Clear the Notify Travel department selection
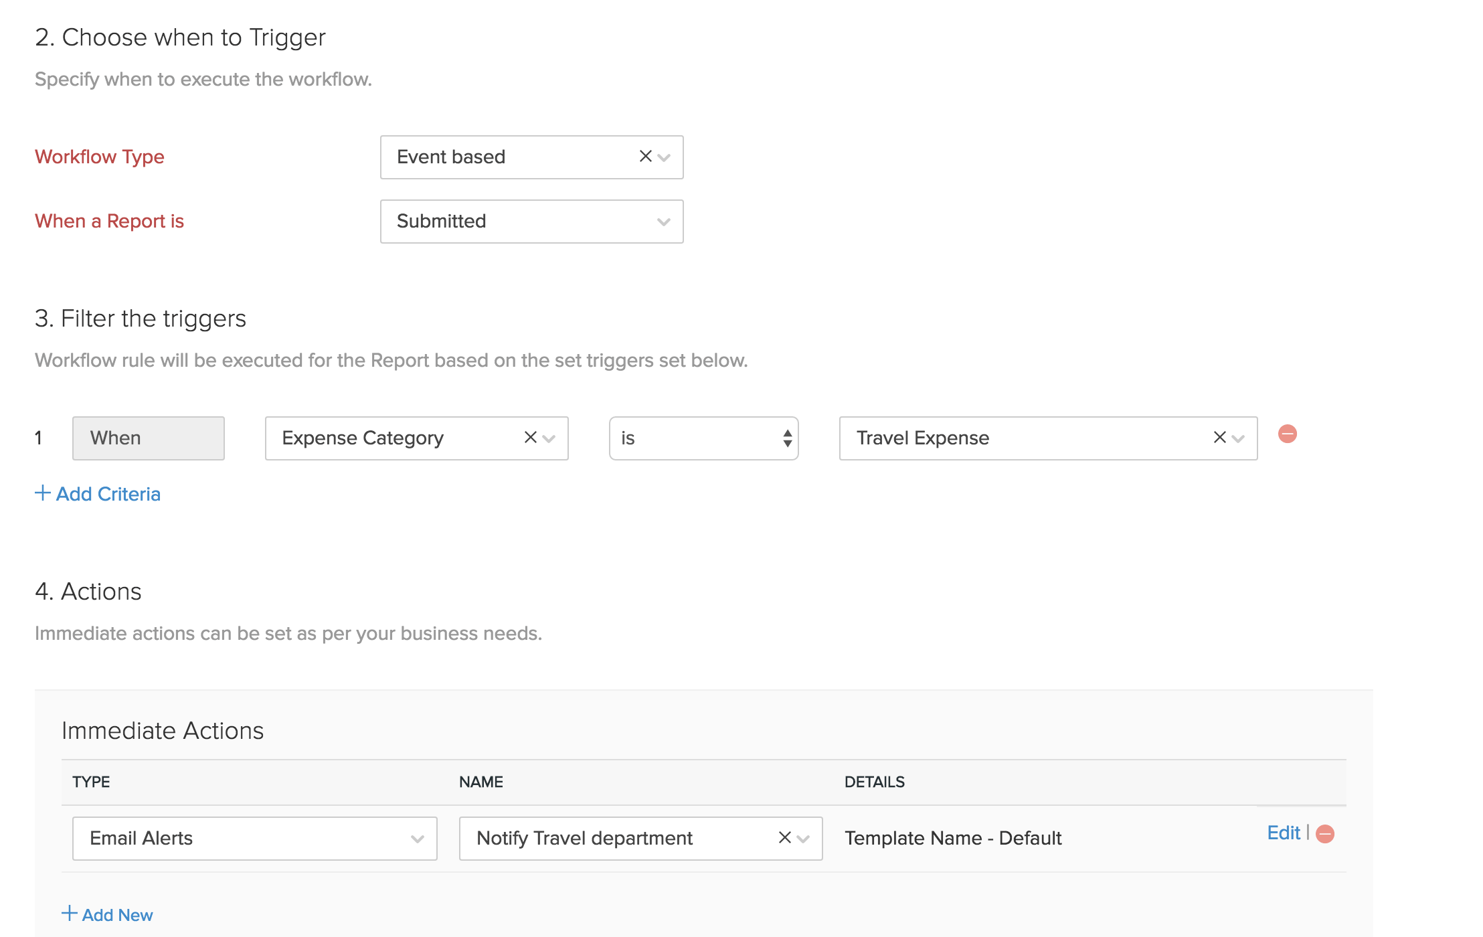This screenshot has height=937, width=1483. (784, 838)
